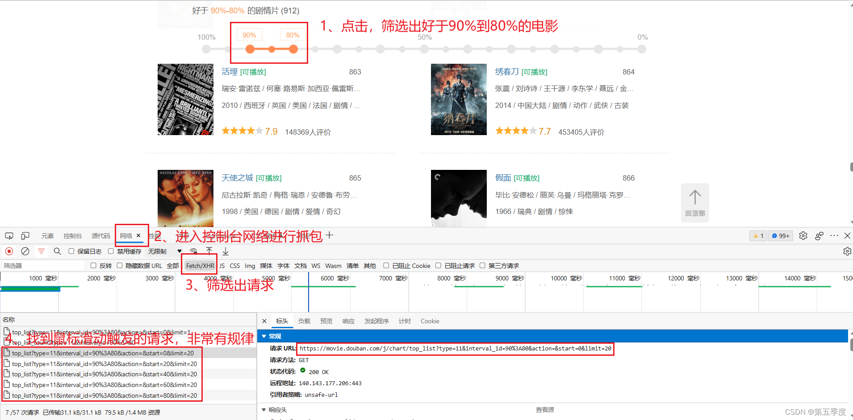Open the network filter icon
Viewport: 853px width, 420px height.
(41, 251)
